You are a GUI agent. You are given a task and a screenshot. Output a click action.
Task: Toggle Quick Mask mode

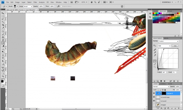(x=3, y=86)
